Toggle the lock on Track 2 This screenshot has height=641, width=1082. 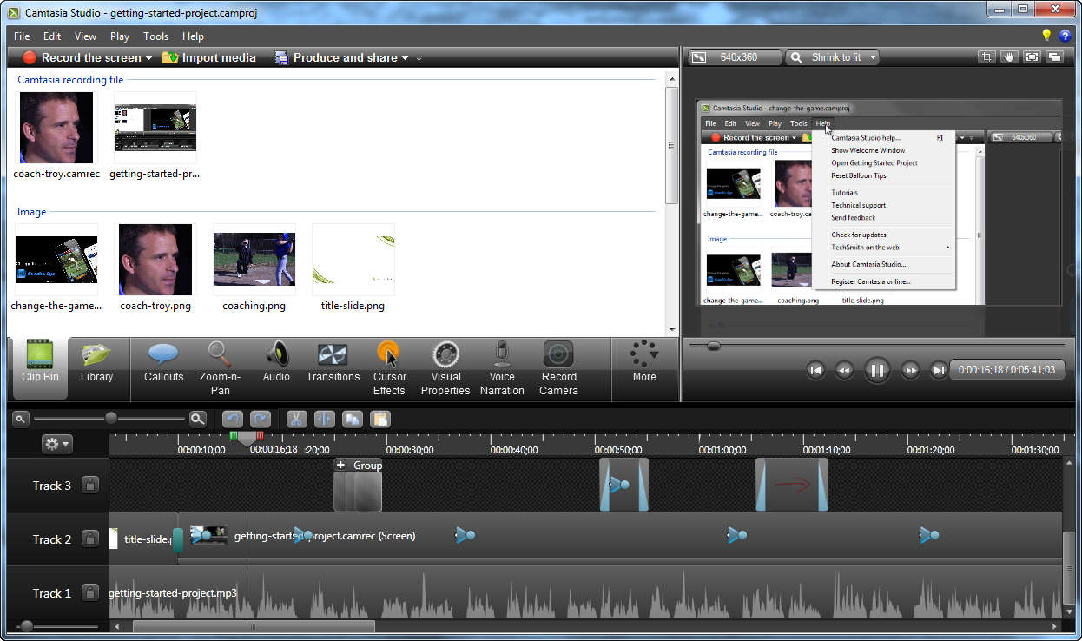pyautogui.click(x=89, y=539)
